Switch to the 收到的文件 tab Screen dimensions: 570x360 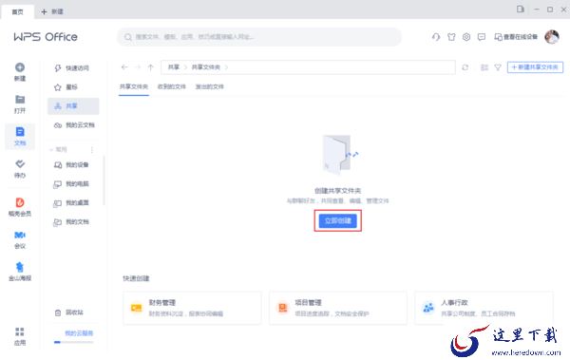point(172,86)
